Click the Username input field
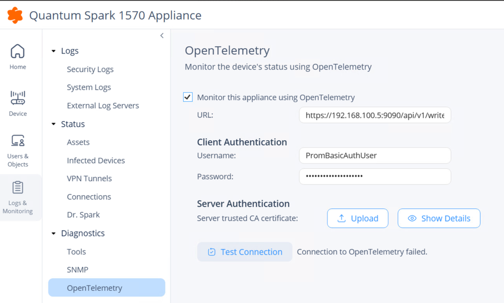The image size is (504, 303). coord(375,155)
